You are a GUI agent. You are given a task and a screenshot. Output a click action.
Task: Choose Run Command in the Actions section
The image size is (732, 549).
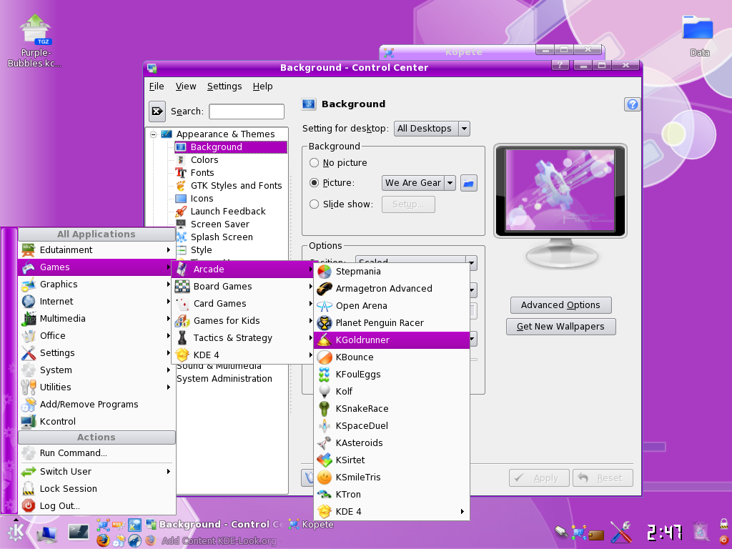tap(97, 452)
